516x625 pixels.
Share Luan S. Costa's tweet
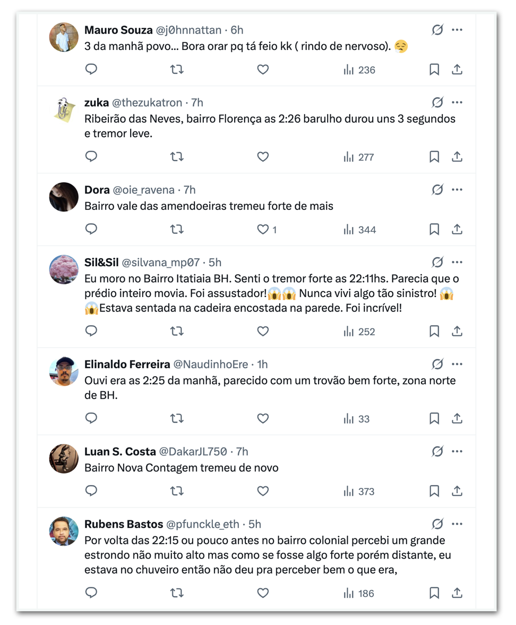pos(457,492)
